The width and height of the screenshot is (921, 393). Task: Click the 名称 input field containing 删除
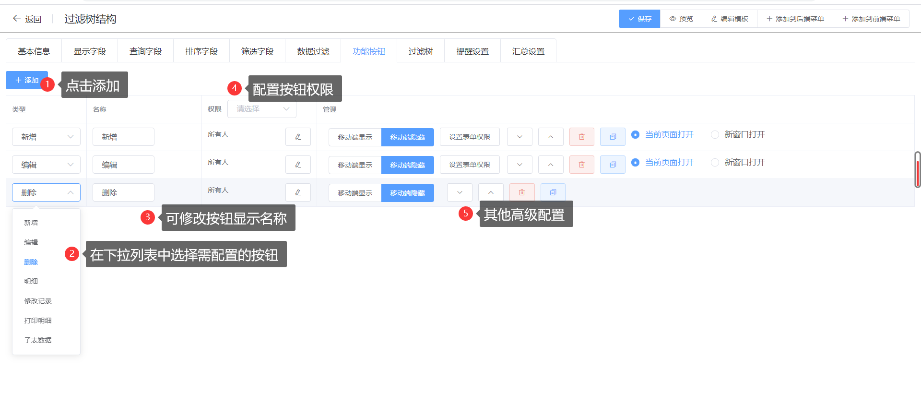(123, 192)
